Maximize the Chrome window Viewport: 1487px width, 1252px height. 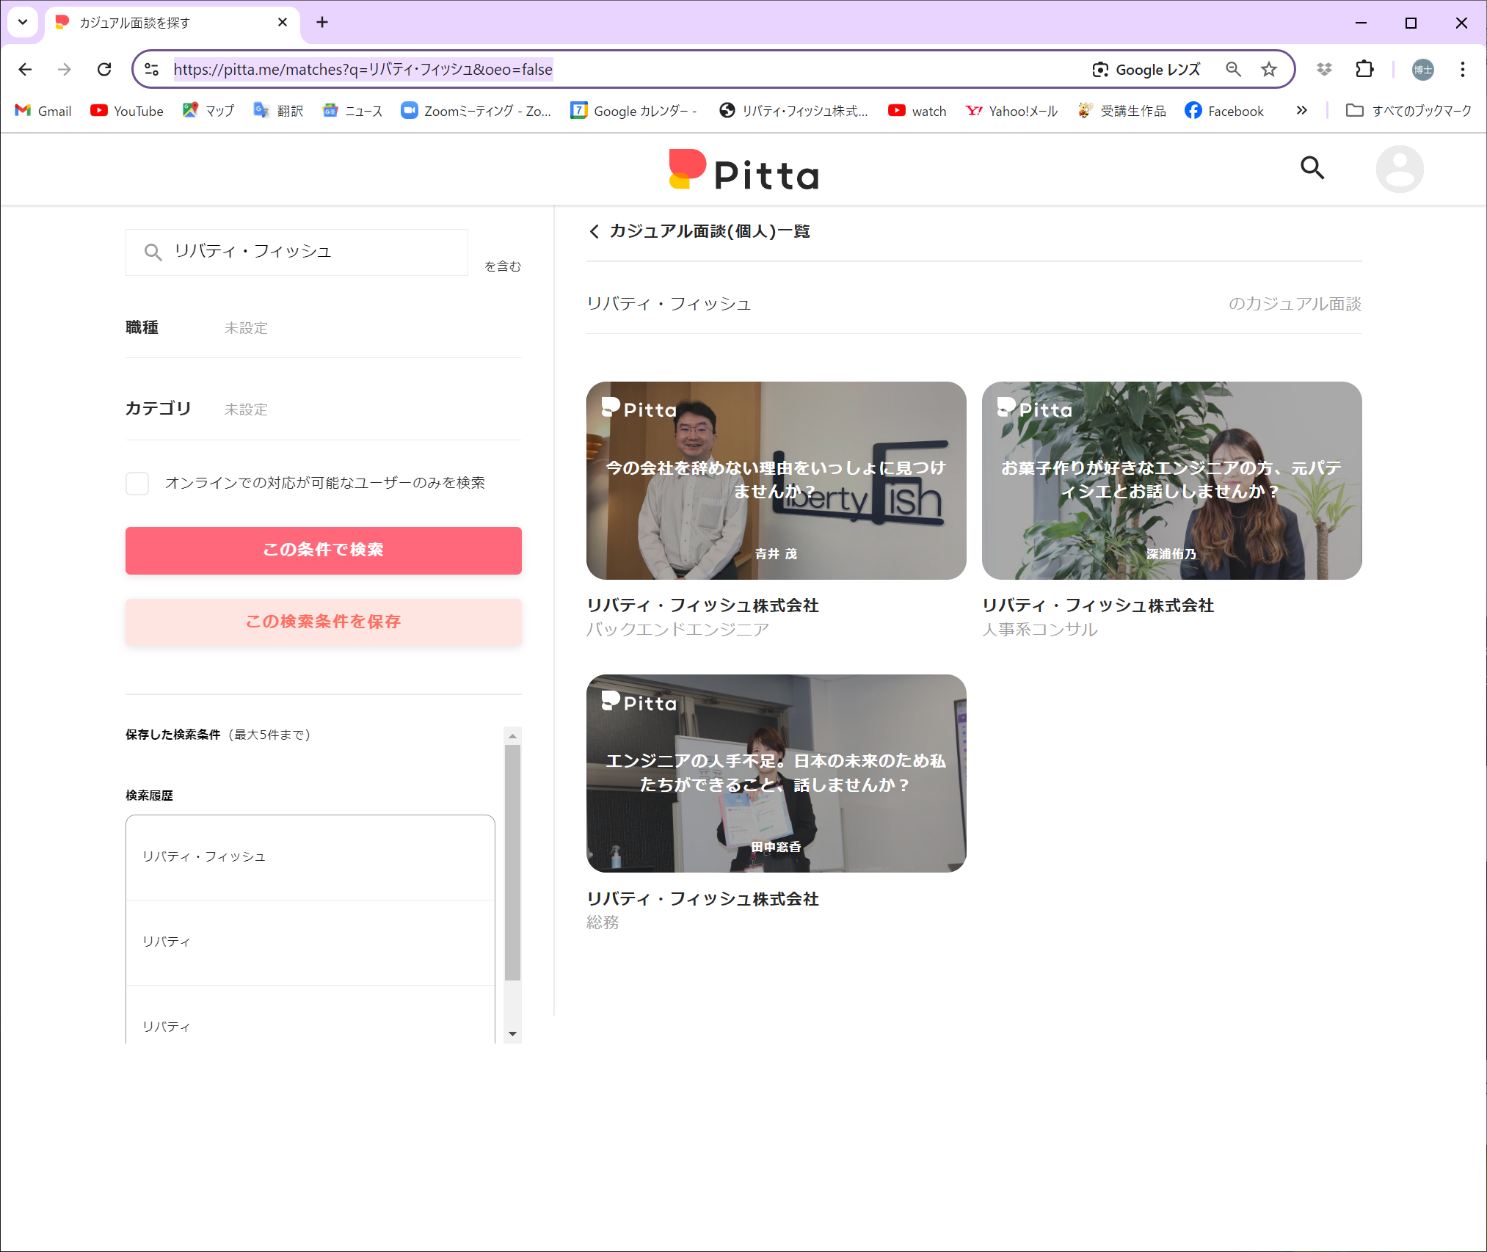[1411, 23]
